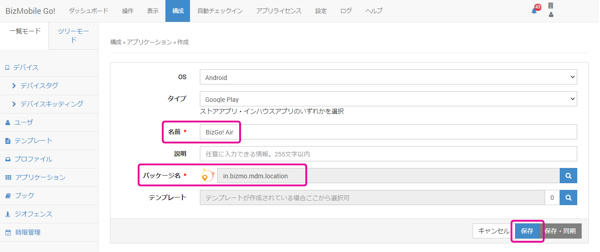Click the organization building icon

[551, 6]
